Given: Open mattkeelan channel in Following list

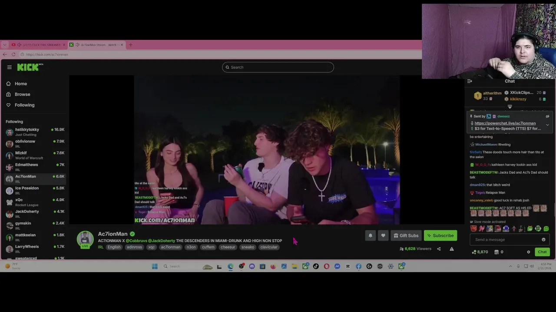Looking at the screenshot, I should (35, 237).
